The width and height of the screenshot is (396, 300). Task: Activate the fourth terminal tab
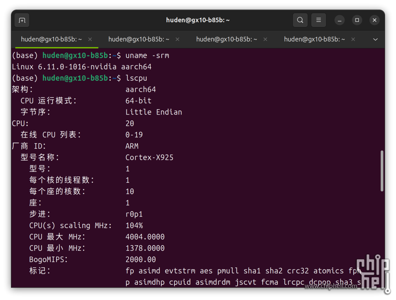pyautogui.click(x=314, y=39)
